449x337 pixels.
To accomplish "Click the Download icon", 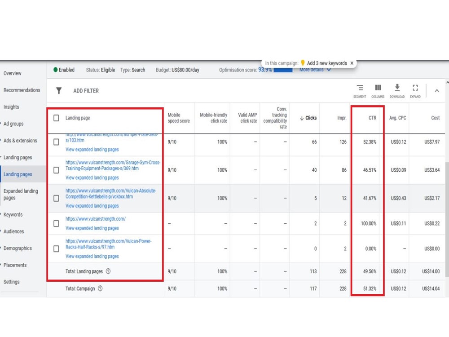I will coord(397,88).
